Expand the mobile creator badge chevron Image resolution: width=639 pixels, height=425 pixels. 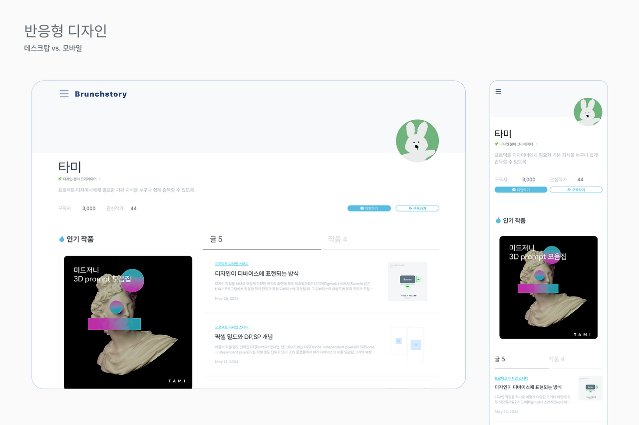pos(536,144)
